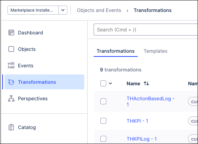
Task: Check the THKPILog - 1 row checkbox
Action: tap(103, 139)
